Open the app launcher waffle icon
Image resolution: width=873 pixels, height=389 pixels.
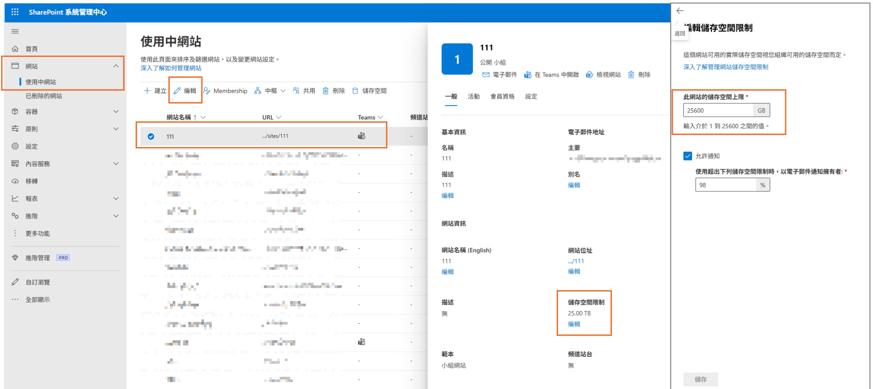click(15, 12)
